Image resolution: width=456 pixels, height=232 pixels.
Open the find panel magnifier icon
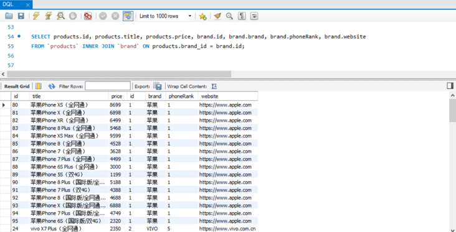(229, 16)
